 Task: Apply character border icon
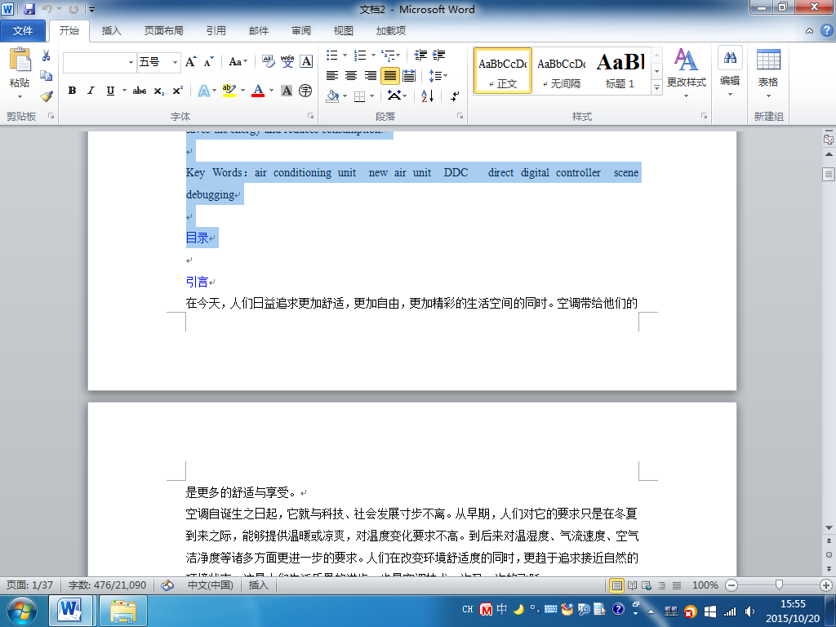pyautogui.click(x=306, y=62)
